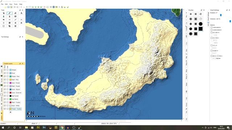Click the Redo toolbar icon
Image resolution: width=232 pixels, height=130 pixels.
click(x=17, y=7)
